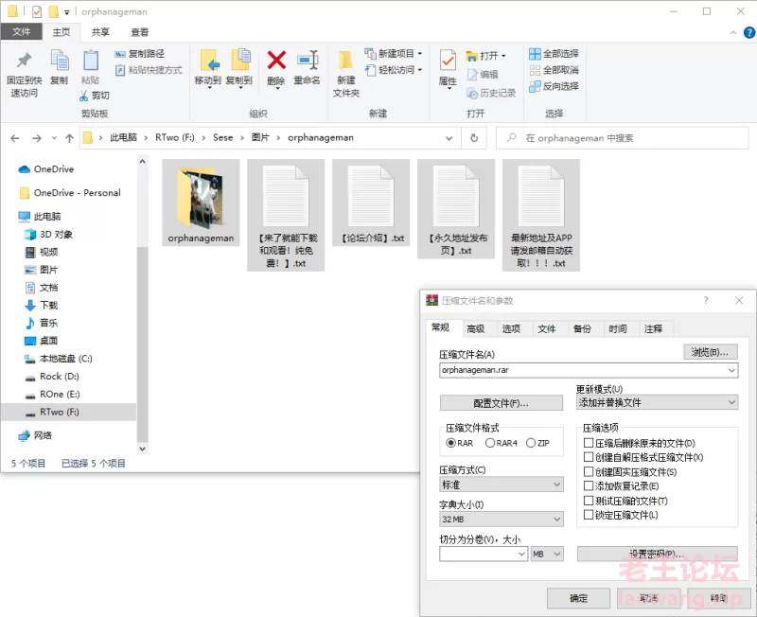The image size is (757, 617).
Task: Click Copy path (复制路径)
Action: [139, 54]
